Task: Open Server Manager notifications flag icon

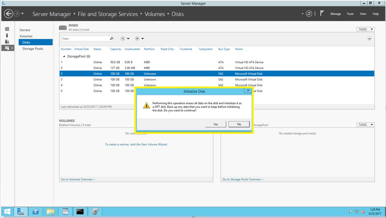Action: [x=321, y=13]
